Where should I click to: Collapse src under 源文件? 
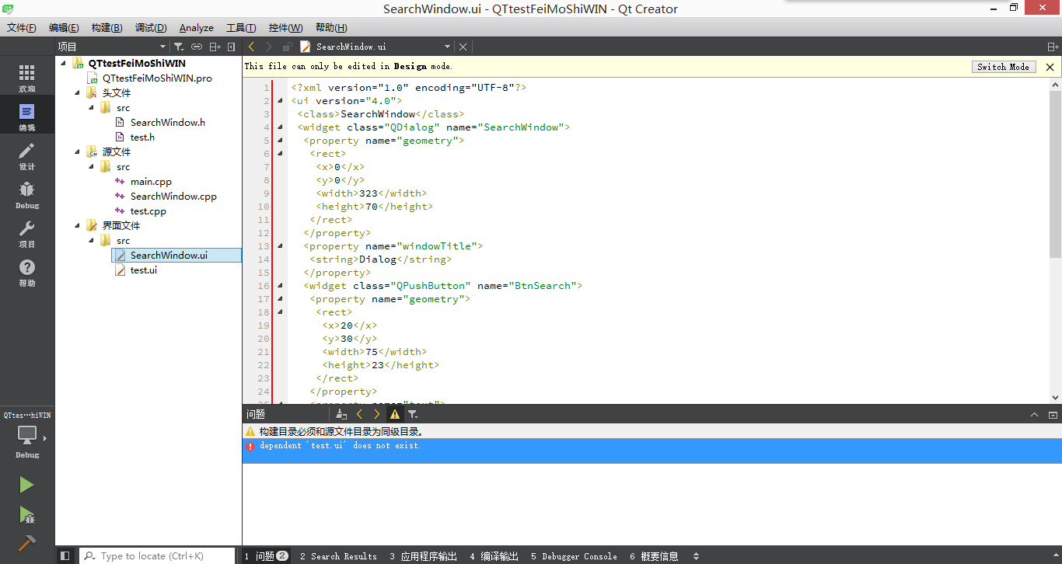92,167
